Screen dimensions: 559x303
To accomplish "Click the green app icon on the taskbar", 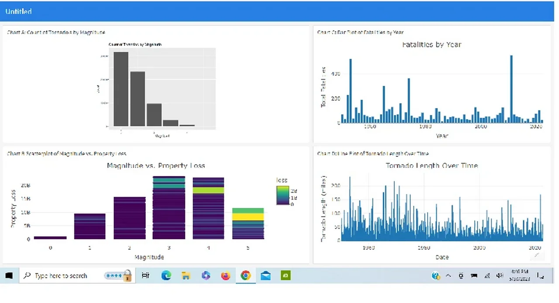I will (x=285, y=275).
